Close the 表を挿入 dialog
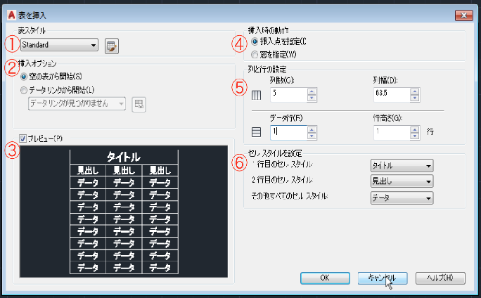 [x=464, y=15]
